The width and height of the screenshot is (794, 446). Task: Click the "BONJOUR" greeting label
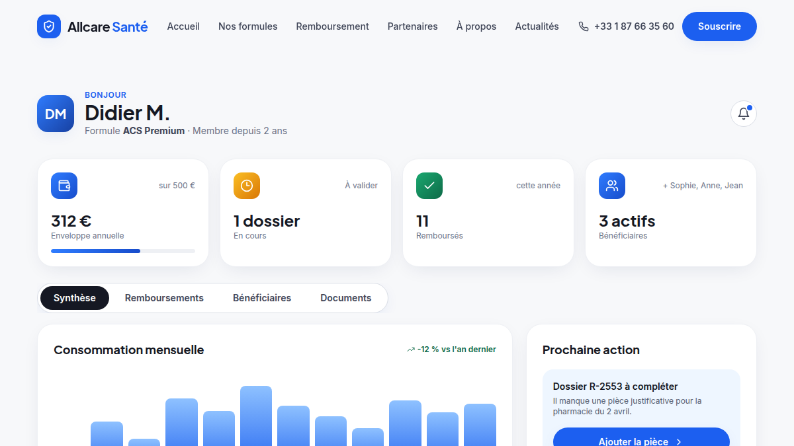tap(105, 95)
